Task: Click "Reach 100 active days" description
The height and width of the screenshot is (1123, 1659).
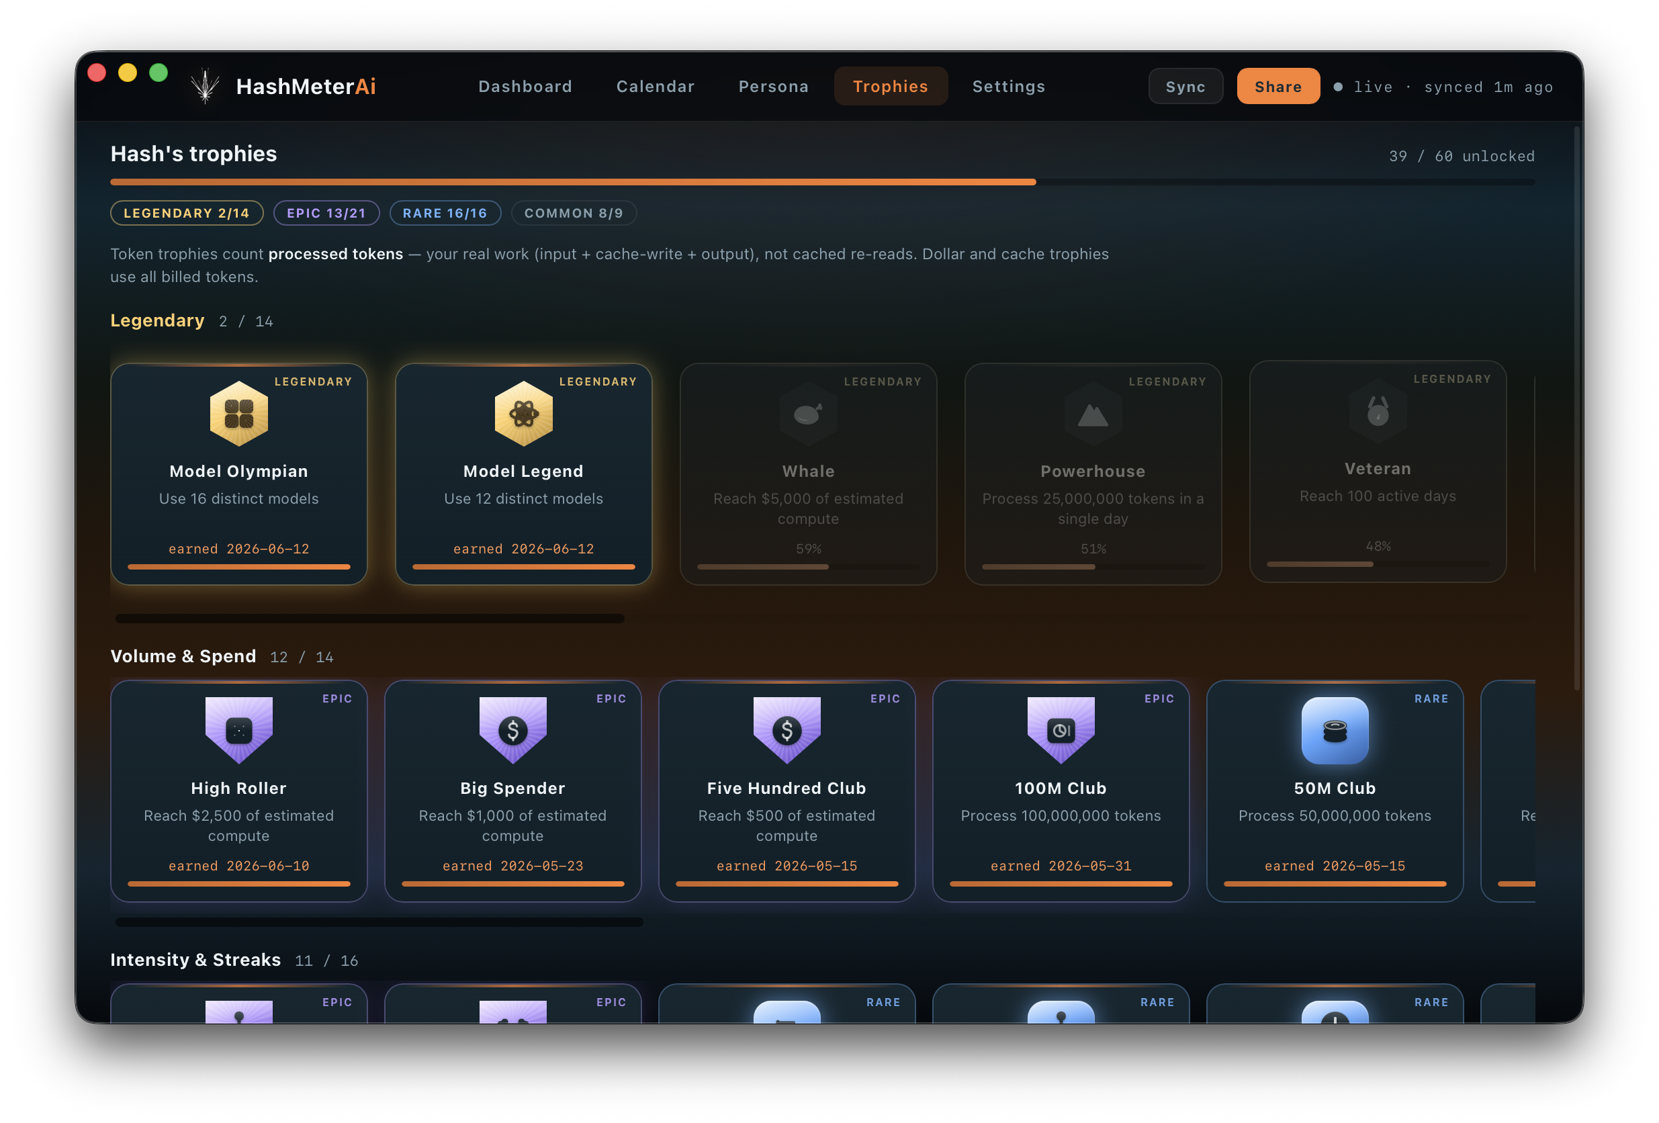Action: [1378, 496]
